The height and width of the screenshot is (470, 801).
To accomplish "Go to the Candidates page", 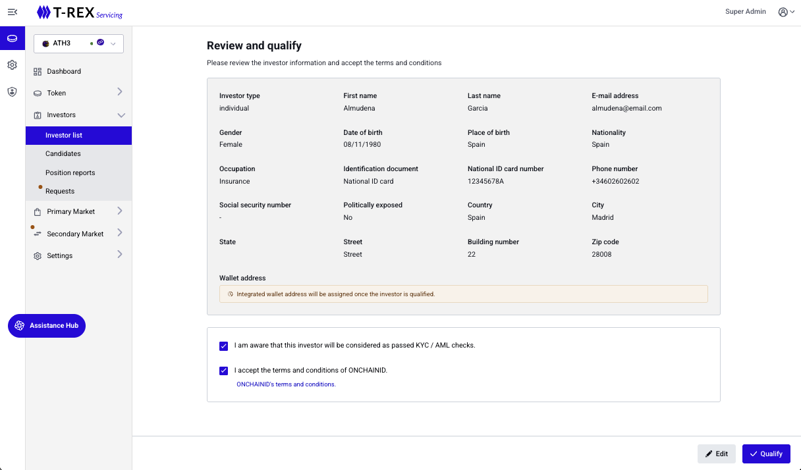I will 63,154.
